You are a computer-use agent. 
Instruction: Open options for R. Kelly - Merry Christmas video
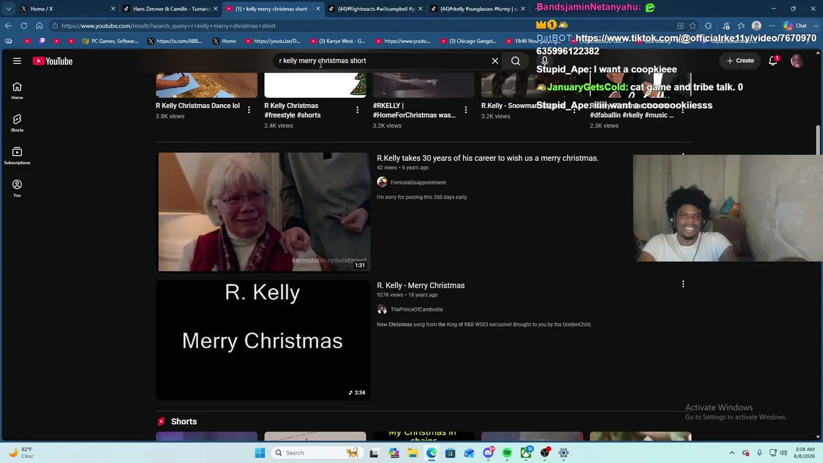tap(683, 284)
